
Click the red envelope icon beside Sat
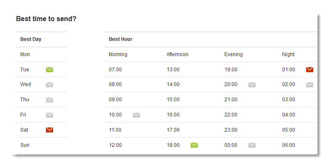tap(49, 130)
